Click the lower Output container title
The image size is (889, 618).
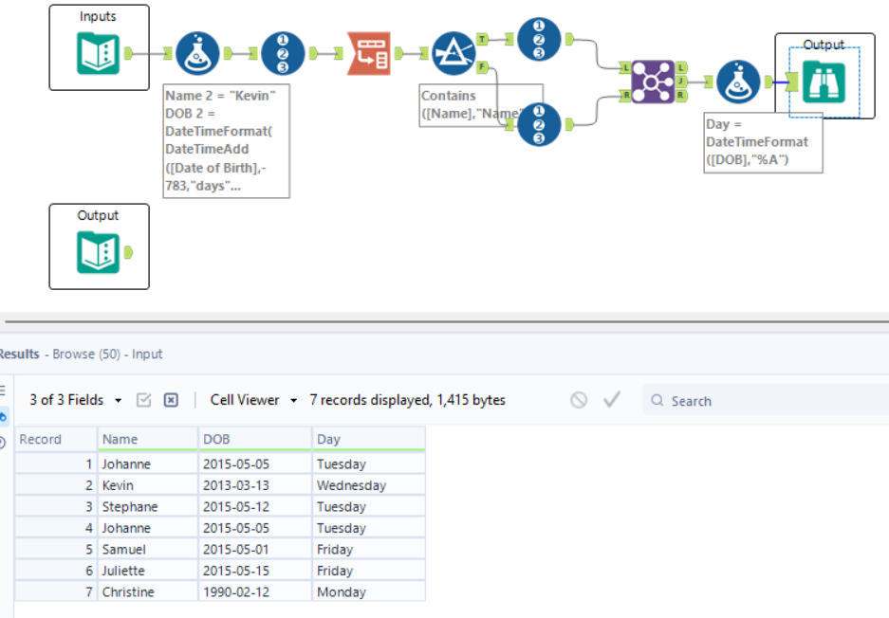pyautogui.click(x=98, y=215)
